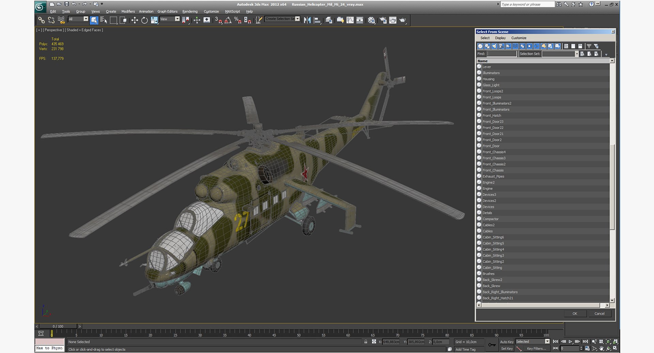The image size is (654, 353).
Task: Open the Graph Editors menu
Action: [167, 12]
